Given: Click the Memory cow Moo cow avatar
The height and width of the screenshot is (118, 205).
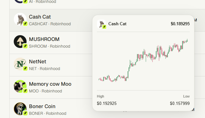Looking at the screenshot, I should [20, 86].
